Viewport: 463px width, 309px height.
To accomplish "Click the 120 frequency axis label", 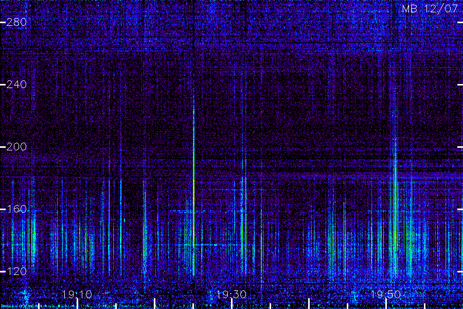I will click(x=16, y=271).
